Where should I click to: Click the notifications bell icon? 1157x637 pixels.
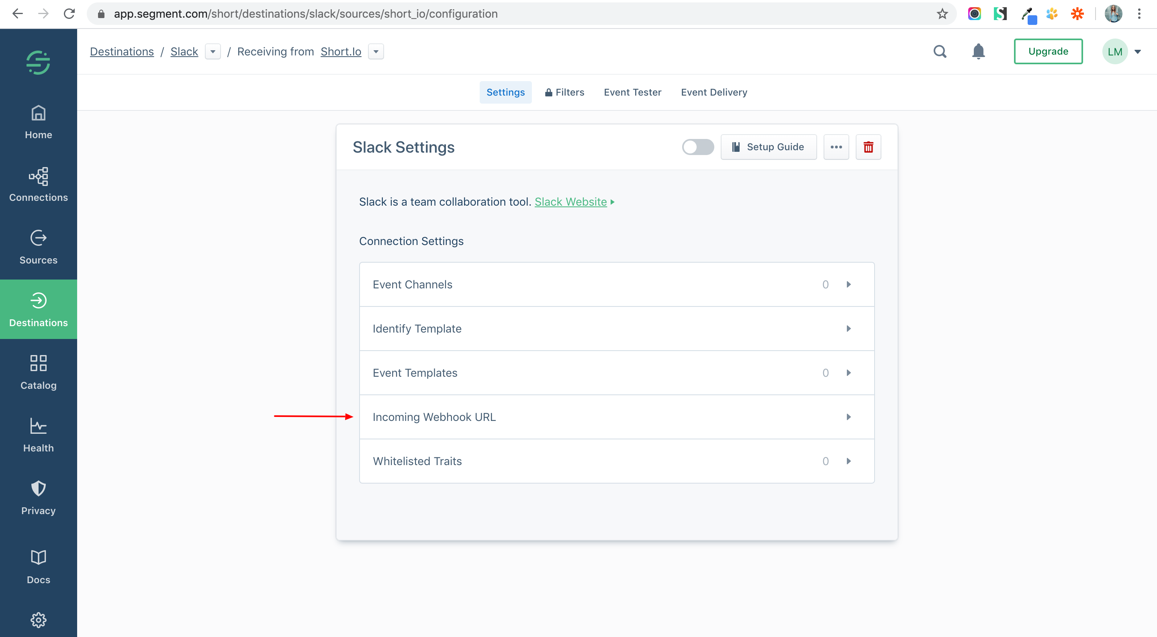(x=978, y=52)
